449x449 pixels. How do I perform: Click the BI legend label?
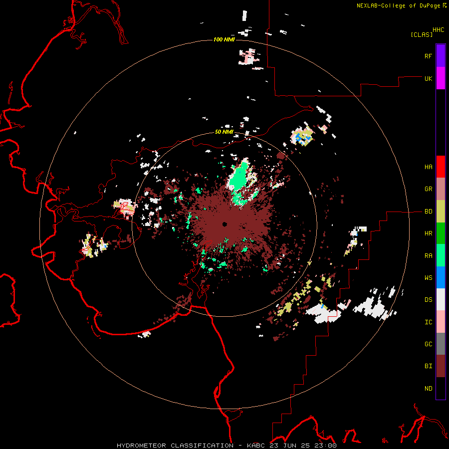[428, 366]
